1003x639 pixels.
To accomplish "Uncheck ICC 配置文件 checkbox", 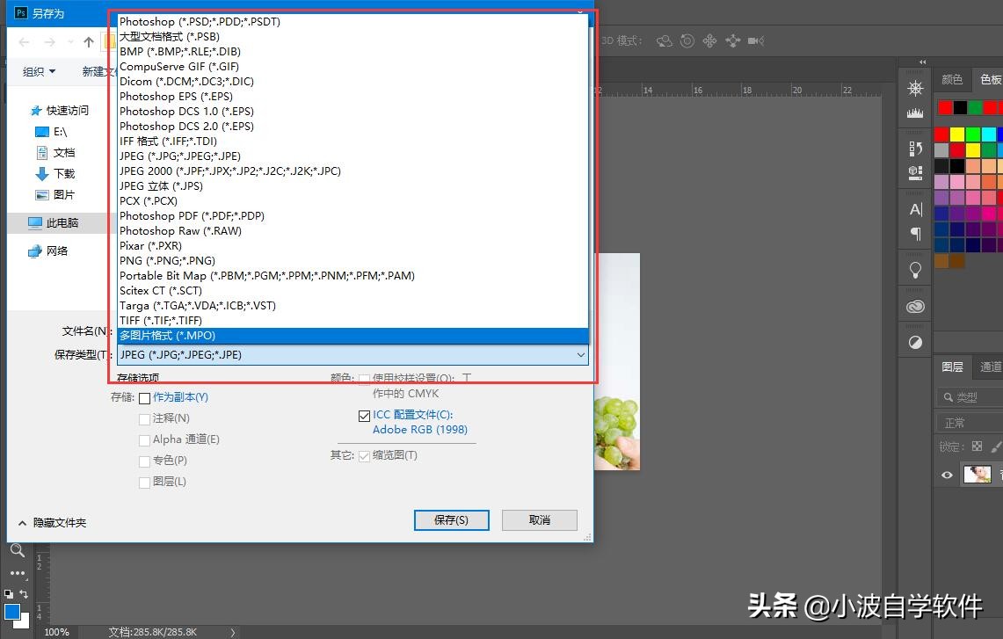I will click(365, 416).
